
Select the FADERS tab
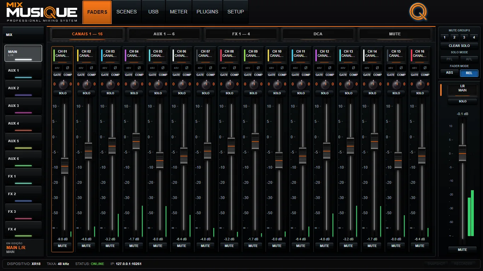97,12
